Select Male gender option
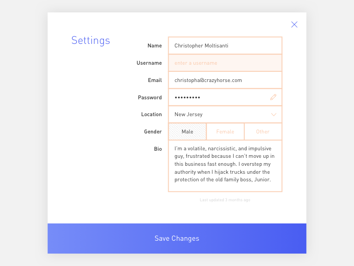 pyautogui.click(x=187, y=132)
